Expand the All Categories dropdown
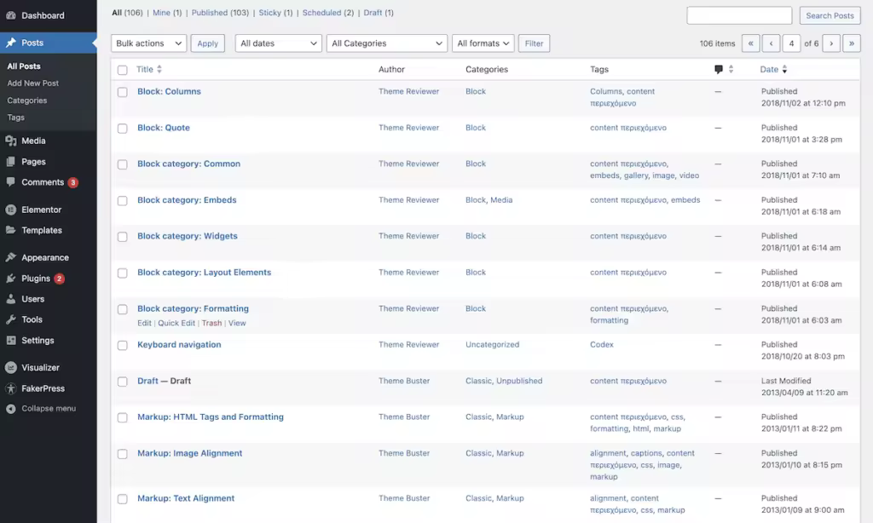 coord(387,43)
